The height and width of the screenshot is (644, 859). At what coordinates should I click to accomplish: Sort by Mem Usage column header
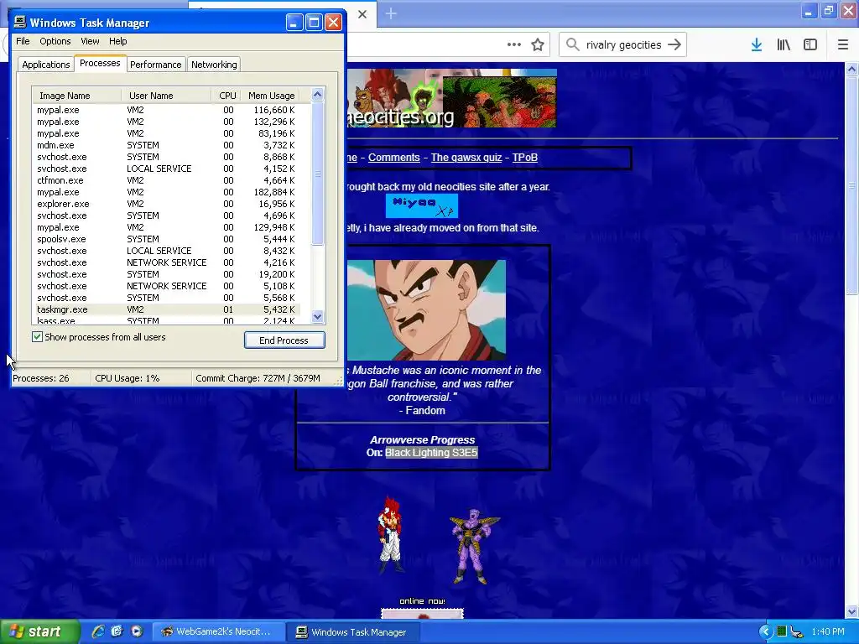tap(271, 96)
